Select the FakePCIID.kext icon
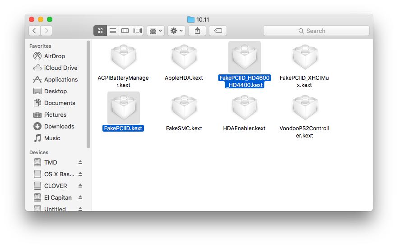398x247 pixels. pos(124,108)
